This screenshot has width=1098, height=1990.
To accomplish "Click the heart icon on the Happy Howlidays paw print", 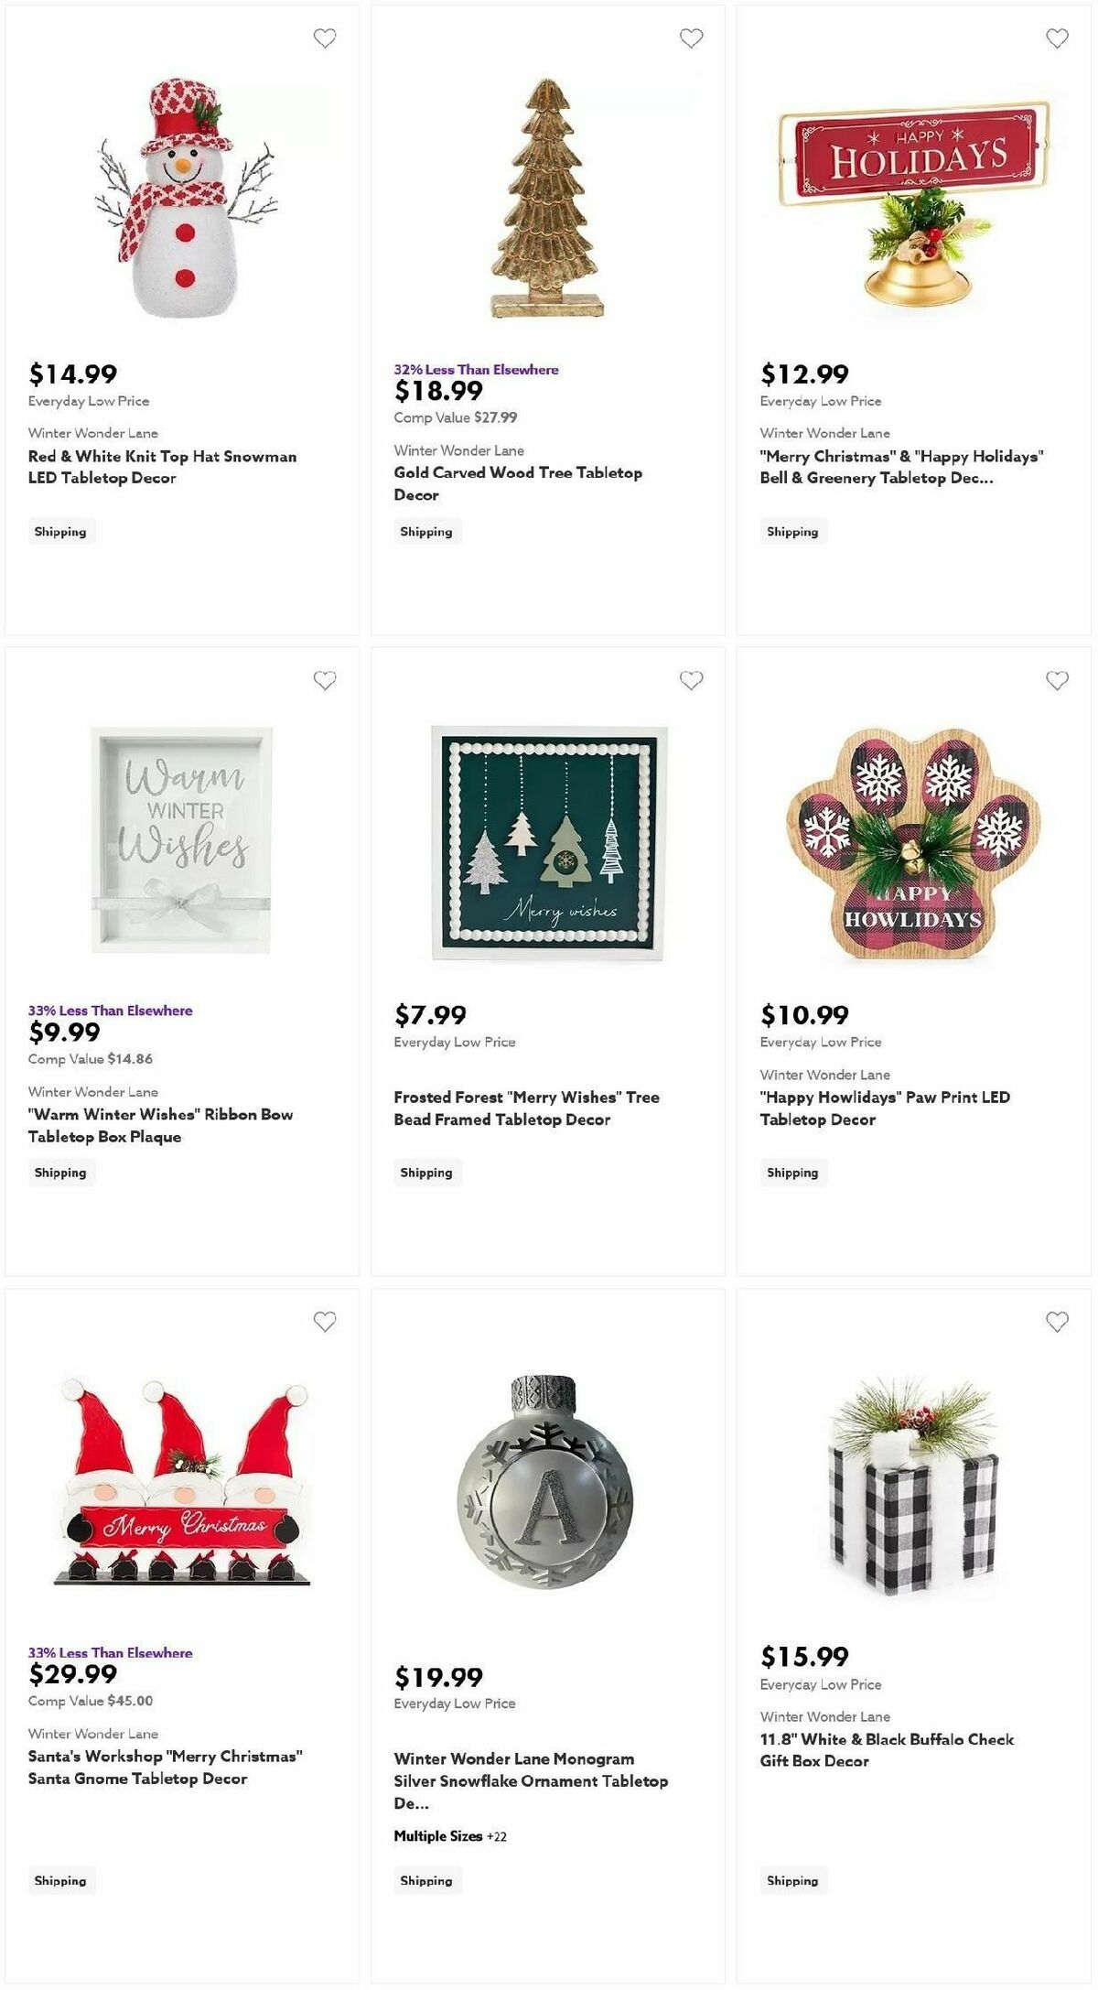I will pyautogui.click(x=1058, y=680).
